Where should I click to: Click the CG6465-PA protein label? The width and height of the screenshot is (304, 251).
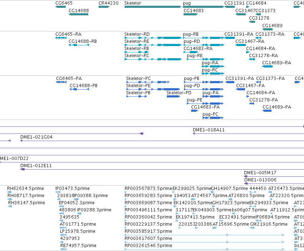(69, 79)
